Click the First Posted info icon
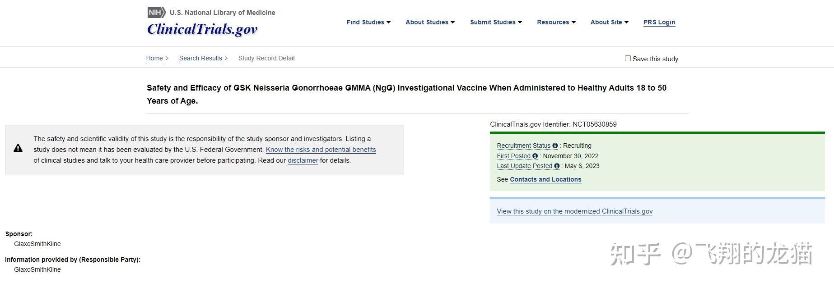This screenshot has width=834, height=287. (x=535, y=156)
